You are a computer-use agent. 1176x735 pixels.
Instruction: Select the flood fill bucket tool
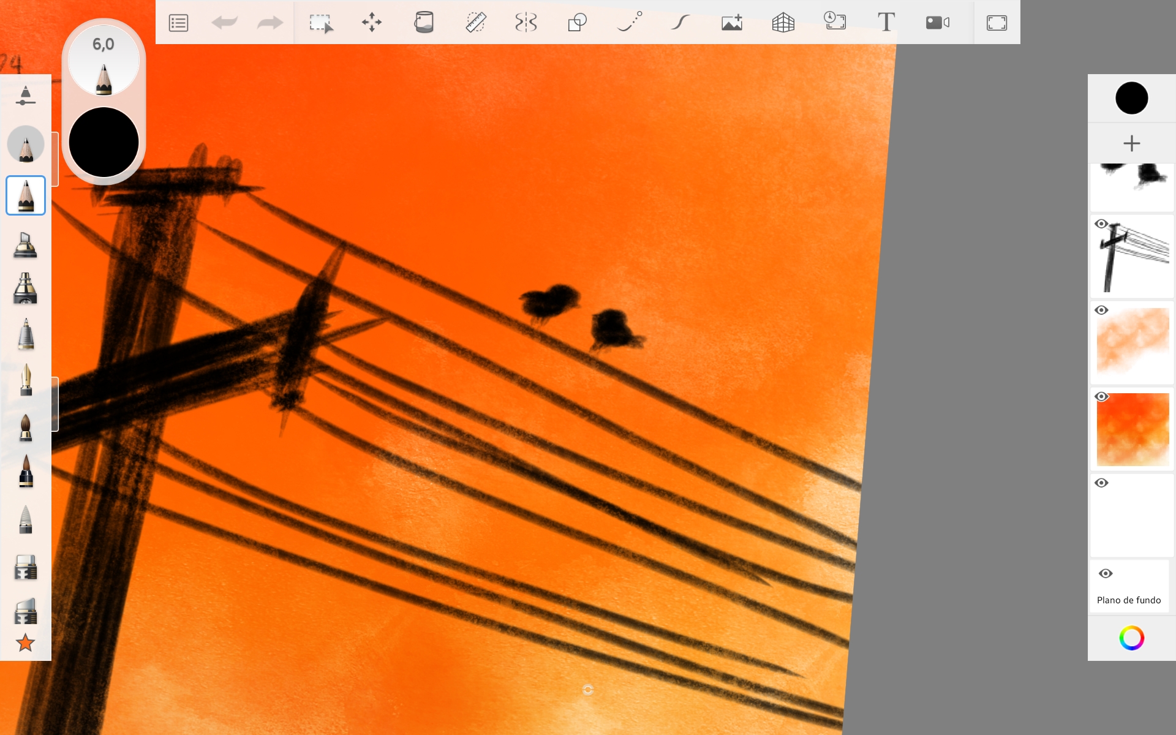423,23
